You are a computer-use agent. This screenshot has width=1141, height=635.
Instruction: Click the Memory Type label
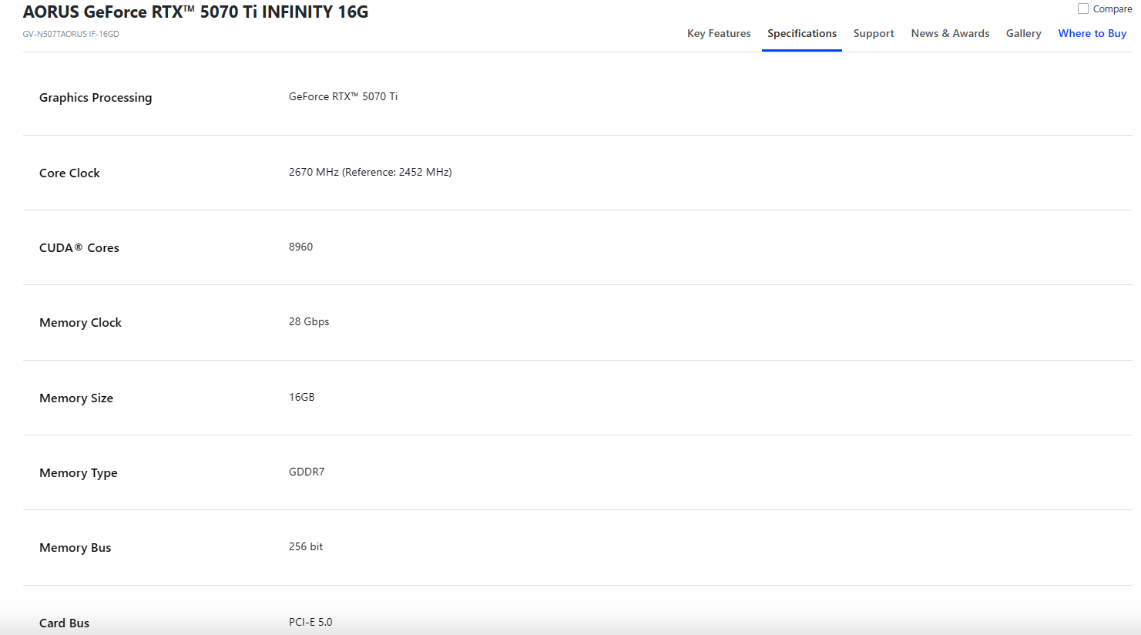[x=78, y=472]
